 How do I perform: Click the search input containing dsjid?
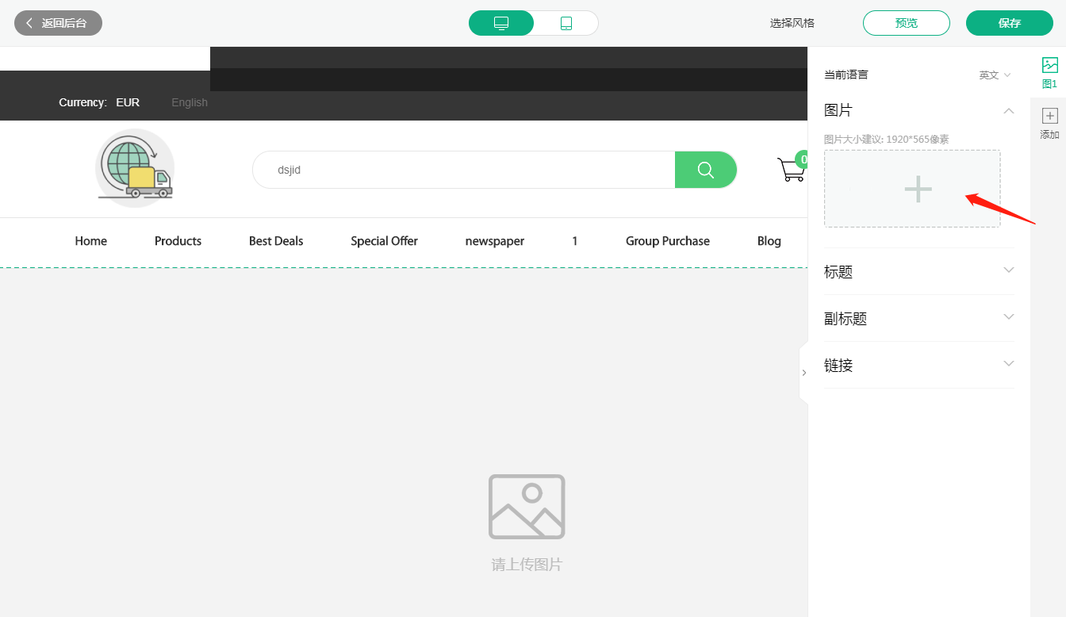pyautogui.click(x=464, y=170)
